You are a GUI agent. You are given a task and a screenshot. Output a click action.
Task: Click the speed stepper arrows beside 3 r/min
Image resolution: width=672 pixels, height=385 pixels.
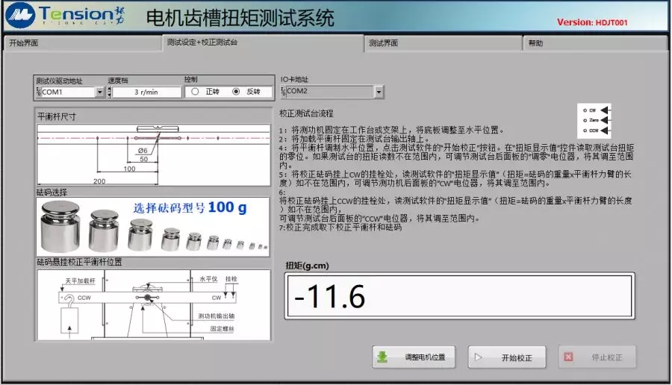(x=110, y=93)
